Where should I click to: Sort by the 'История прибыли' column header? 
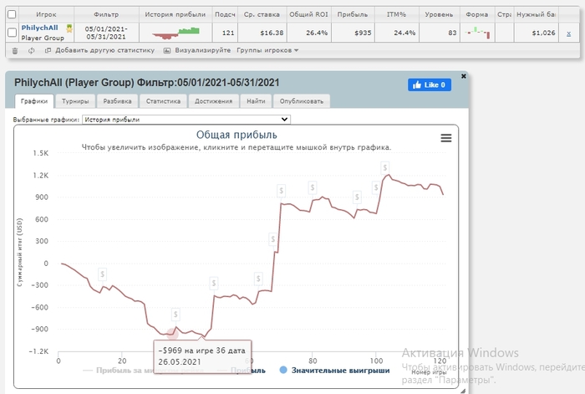[x=175, y=14]
